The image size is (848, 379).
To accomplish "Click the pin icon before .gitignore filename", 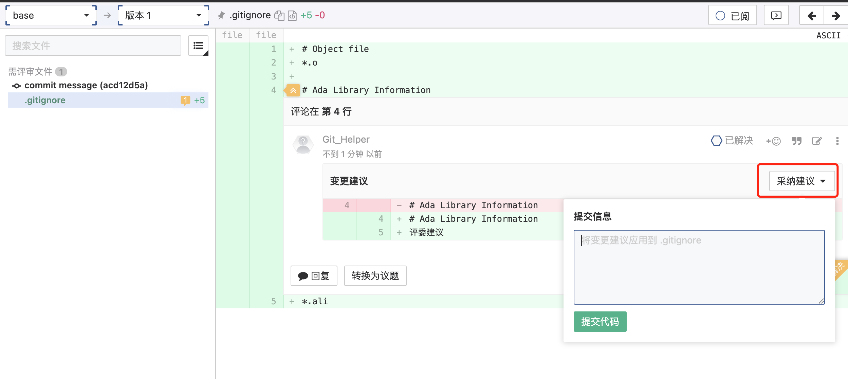I will 221,16.
